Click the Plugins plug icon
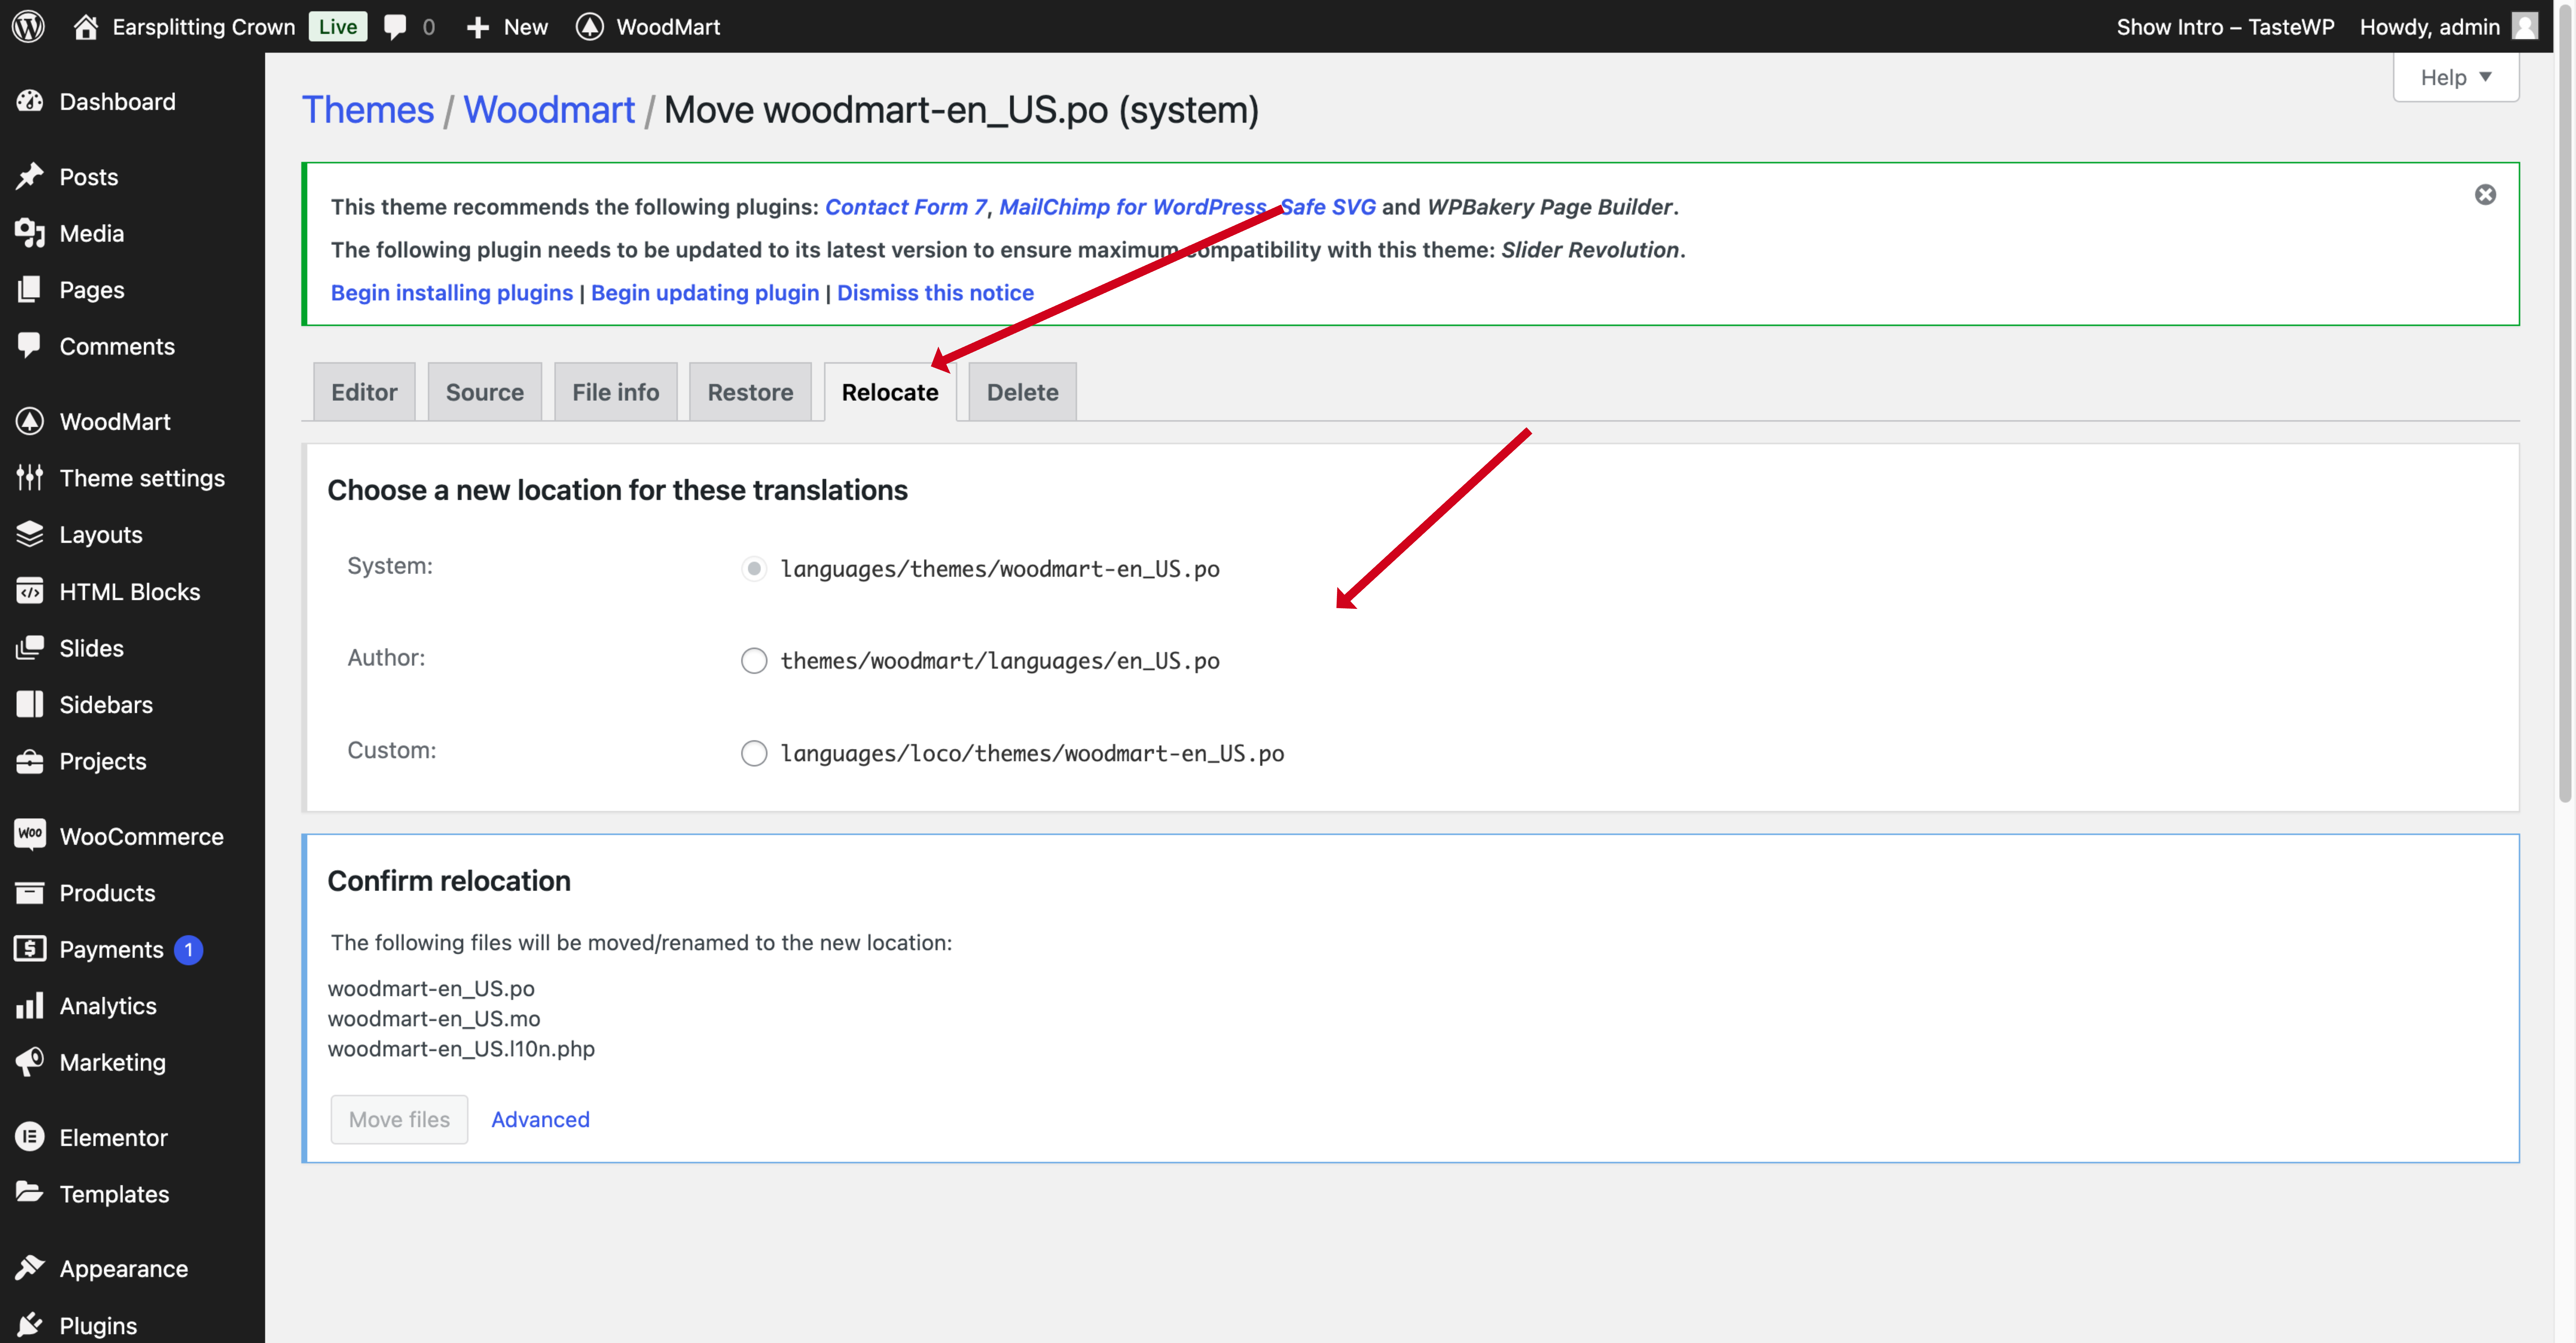2576x1343 pixels. pos(30,1325)
